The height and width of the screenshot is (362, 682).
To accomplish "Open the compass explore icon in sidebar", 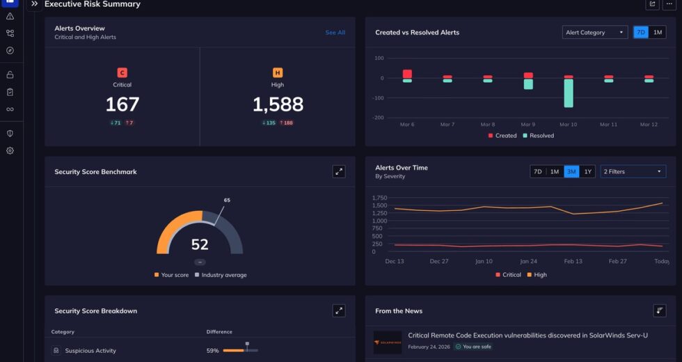I will 10,50.
